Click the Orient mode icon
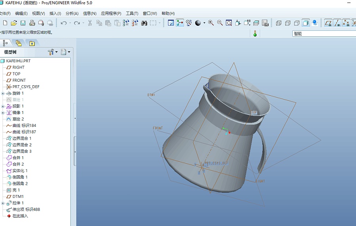This screenshot has height=226, width=356. coord(189,23)
